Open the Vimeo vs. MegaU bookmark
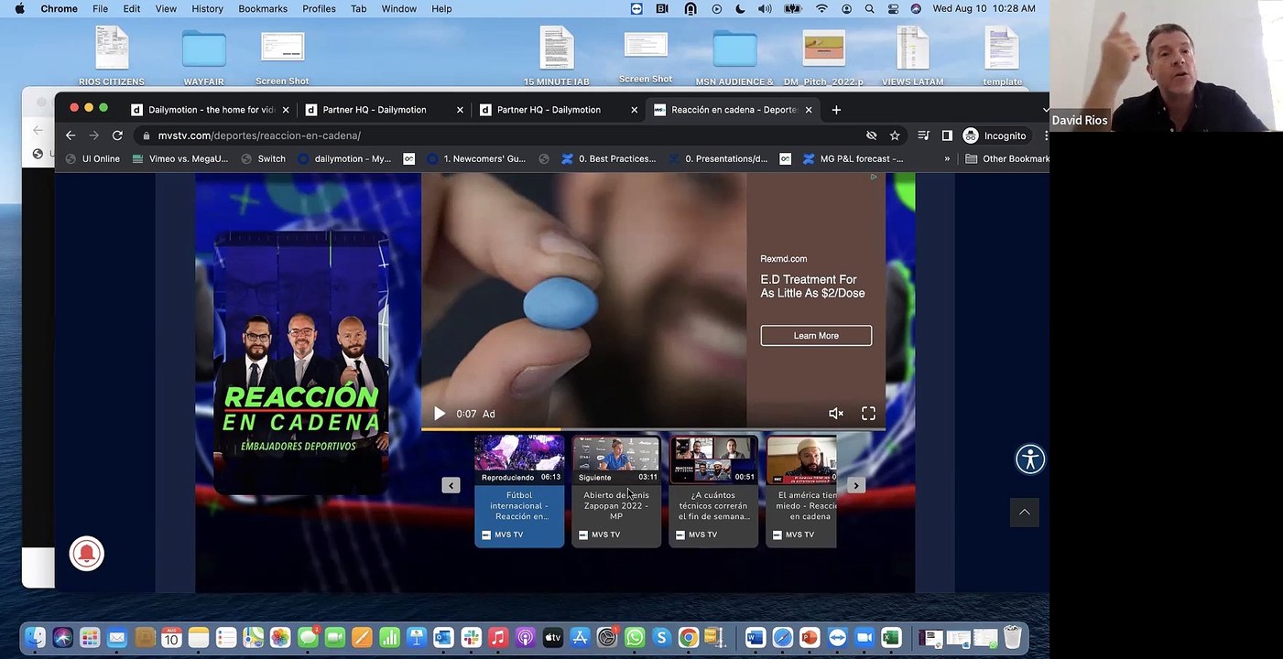 pos(180,159)
